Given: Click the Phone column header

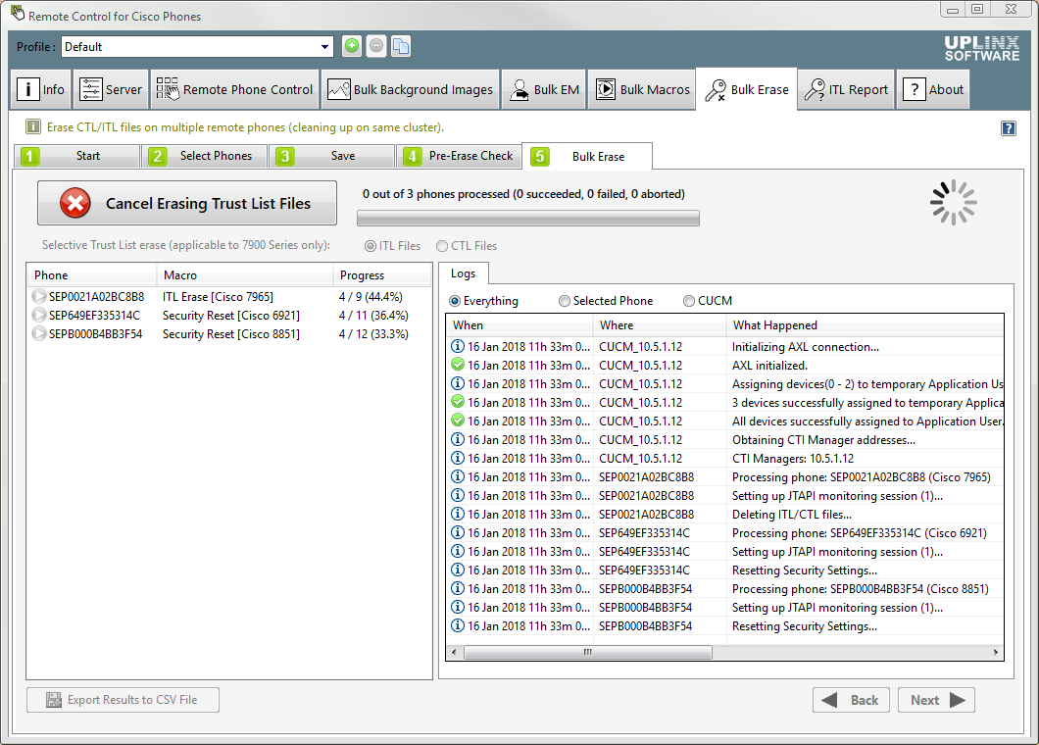Looking at the screenshot, I should click(x=91, y=275).
